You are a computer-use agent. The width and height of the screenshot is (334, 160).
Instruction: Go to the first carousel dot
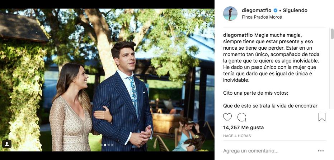[102, 145]
